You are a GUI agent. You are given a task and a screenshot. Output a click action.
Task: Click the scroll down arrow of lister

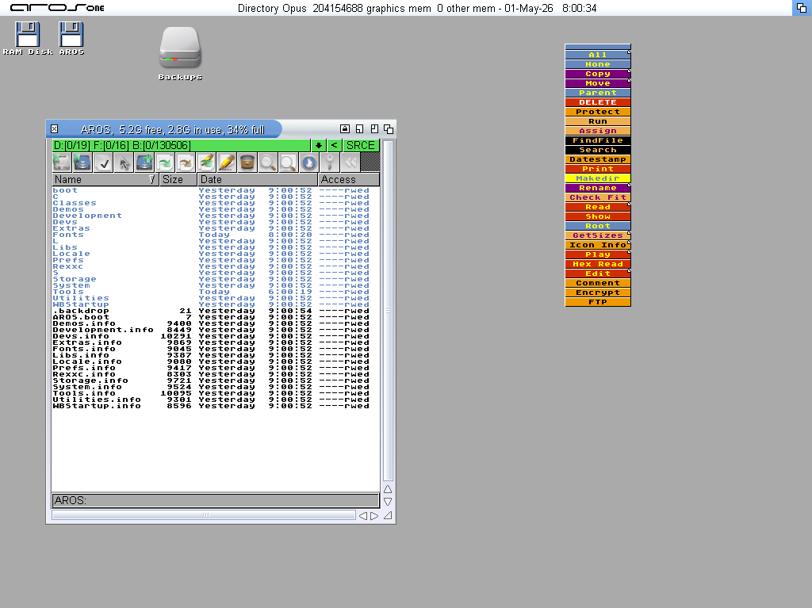(x=388, y=502)
